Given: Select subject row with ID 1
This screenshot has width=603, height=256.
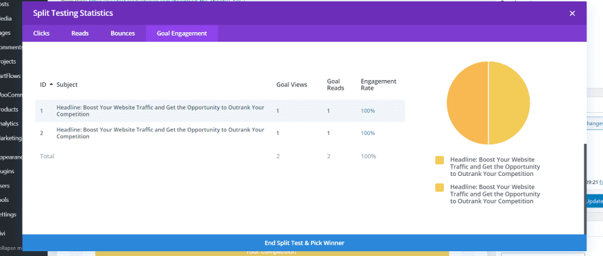Looking at the screenshot, I should click(x=220, y=111).
